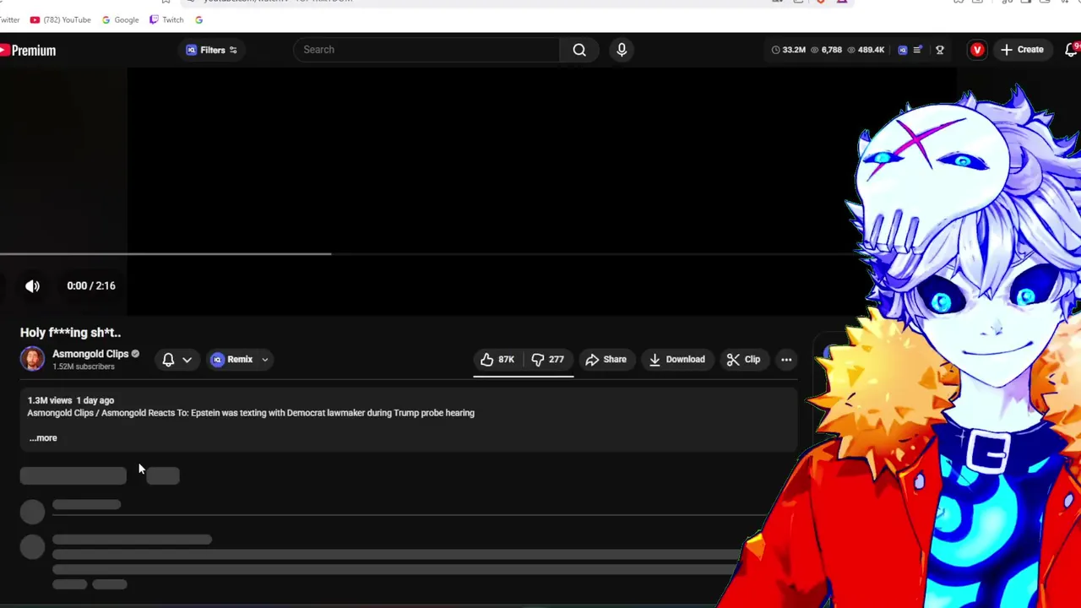Open Asmongold Clips channel avatar
The image size is (1081, 608).
[32, 359]
